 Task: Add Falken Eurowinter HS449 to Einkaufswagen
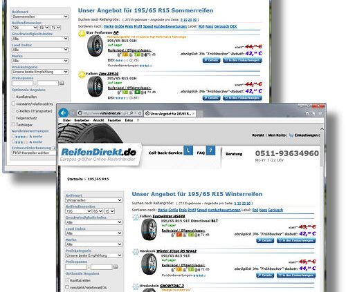(x=296, y=240)
